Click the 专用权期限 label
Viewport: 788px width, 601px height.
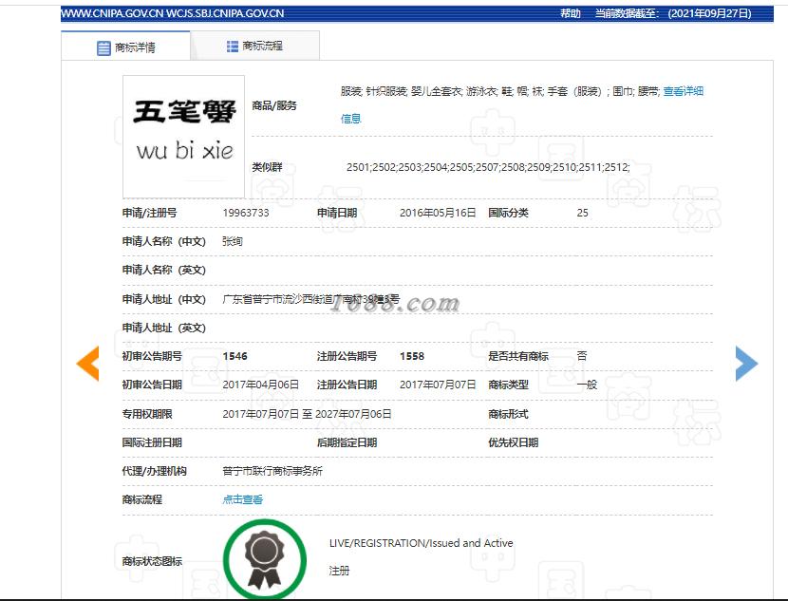[x=147, y=414]
